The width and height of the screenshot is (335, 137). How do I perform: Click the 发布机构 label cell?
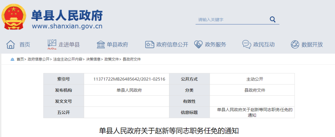64,90
